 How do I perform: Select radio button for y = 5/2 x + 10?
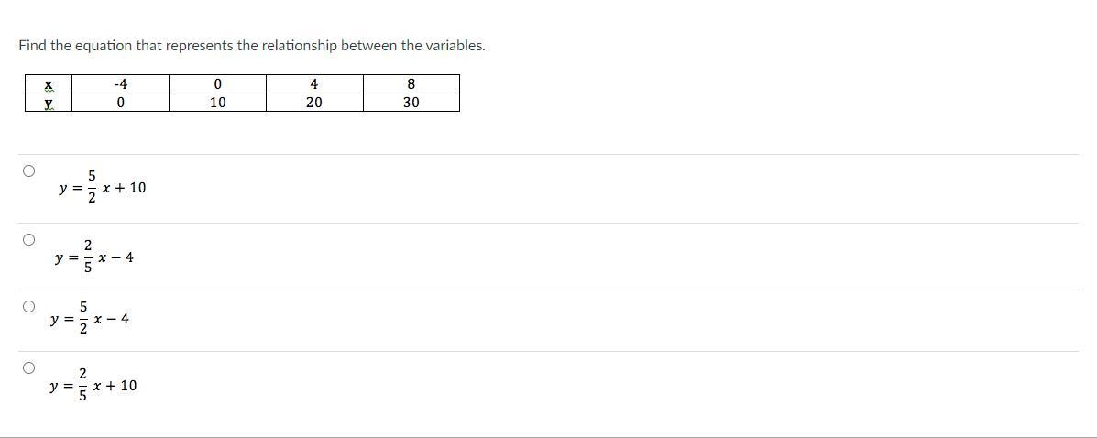(28, 170)
